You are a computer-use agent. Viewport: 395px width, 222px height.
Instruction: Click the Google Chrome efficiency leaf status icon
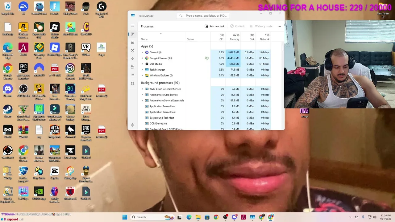(x=207, y=58)
